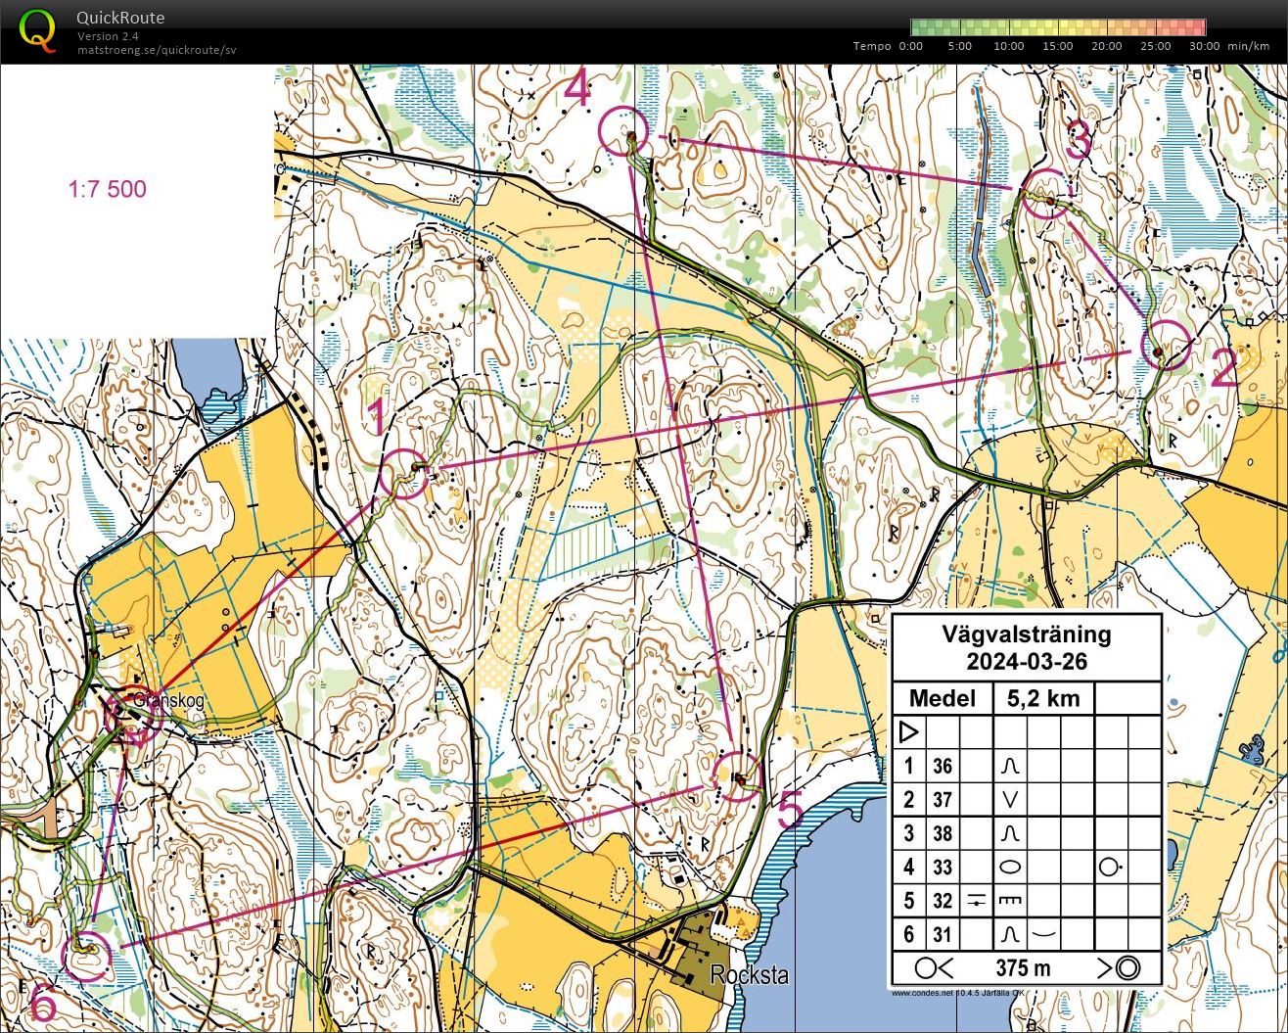Viewport: 1288px width, 1033px height.
Task: Open the matstroeng.se/quickroute/sv link
Action: 157,50
